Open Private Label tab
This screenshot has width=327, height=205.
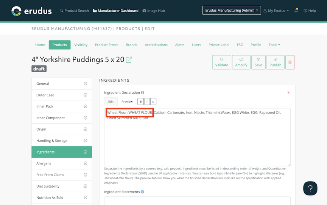(219, 45)
